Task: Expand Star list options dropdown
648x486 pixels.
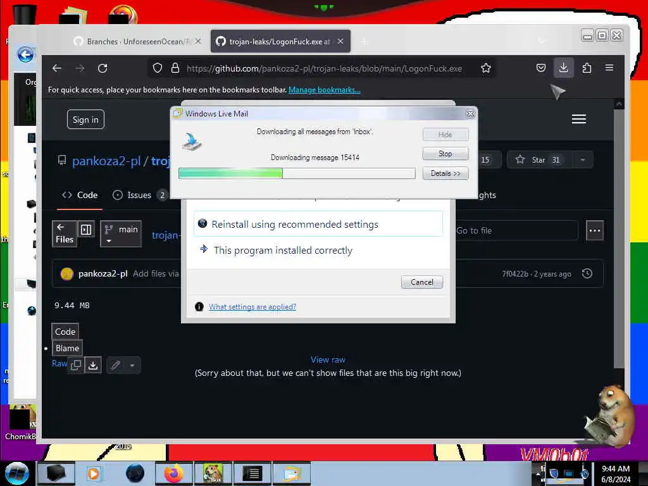Action: pyautogui.click(x=582, y=160)
